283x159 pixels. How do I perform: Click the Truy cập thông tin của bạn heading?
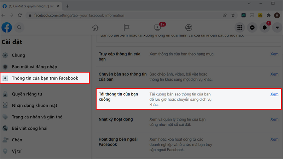(x=120, y=57)
